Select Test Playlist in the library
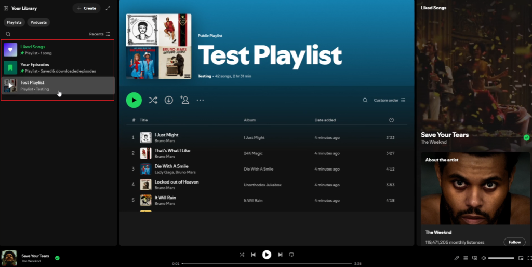 click(58, 86)
